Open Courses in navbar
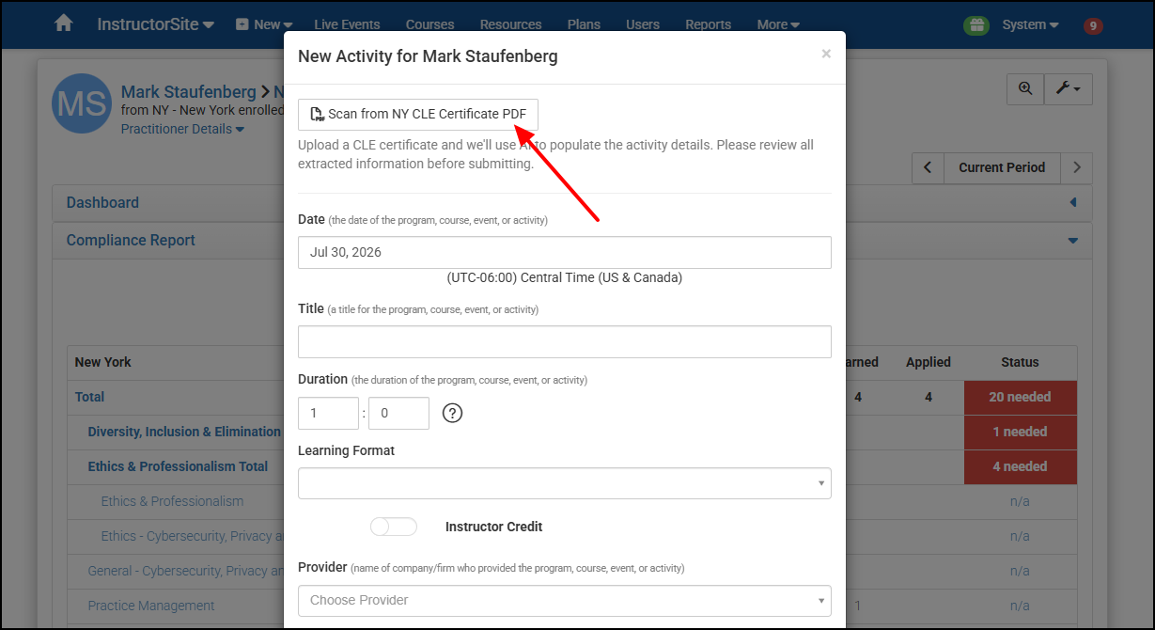The height and width of the screenshot is (630, 1155). click(x=430, y=24)
